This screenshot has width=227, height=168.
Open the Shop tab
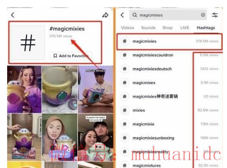click(x=168, y=28)
